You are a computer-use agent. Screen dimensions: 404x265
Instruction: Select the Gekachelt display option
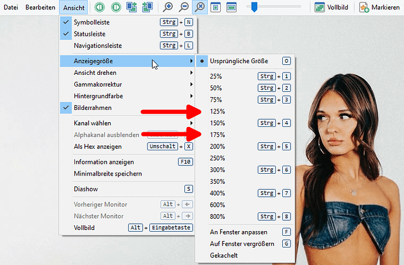click(245, 256)
